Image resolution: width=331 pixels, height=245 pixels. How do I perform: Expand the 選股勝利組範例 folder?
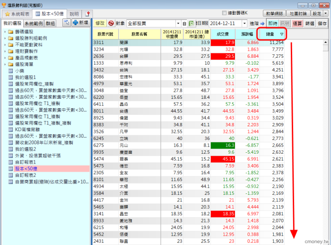point(5,38)
